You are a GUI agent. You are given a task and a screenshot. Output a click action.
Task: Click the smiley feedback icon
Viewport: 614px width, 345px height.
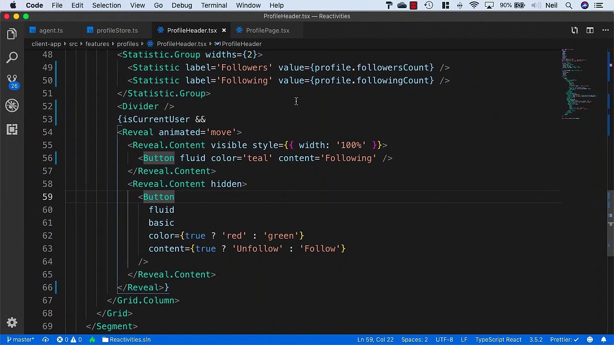point(590,339)
